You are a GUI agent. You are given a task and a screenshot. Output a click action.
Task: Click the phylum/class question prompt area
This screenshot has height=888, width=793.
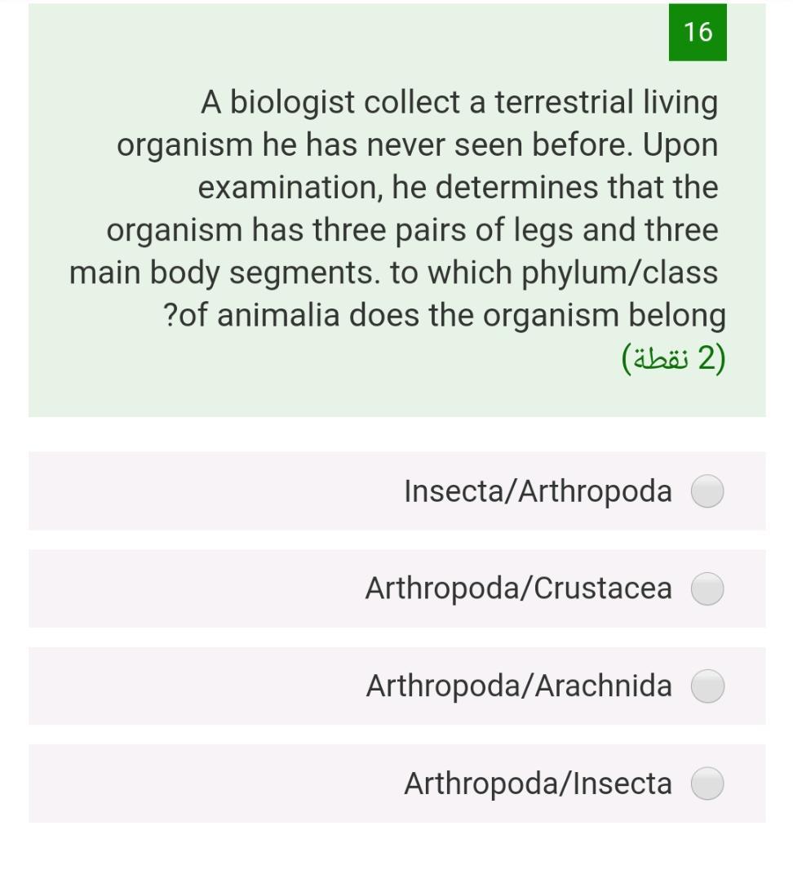(396, 273)
